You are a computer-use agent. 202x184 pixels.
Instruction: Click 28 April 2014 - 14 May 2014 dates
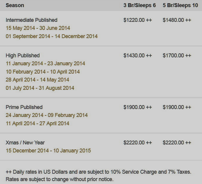37,80
